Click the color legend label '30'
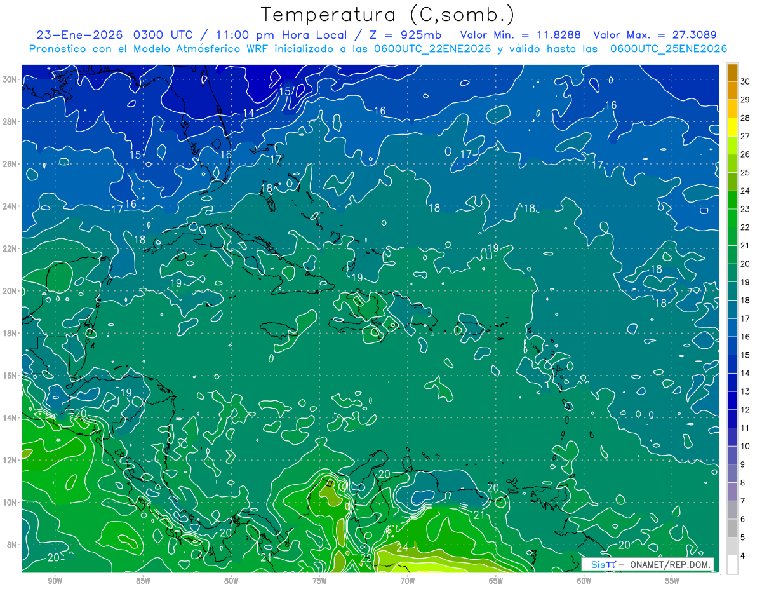This screenshot has width=762, height=589. 745,81
